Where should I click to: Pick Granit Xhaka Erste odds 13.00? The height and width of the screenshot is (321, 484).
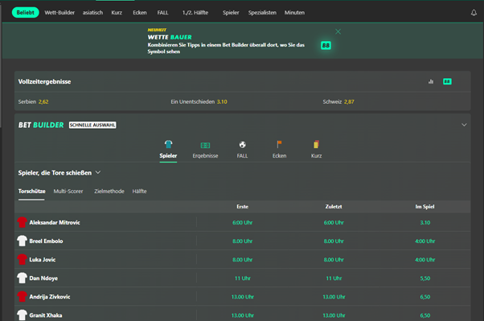pyautogui.click(x=242, y=315)
